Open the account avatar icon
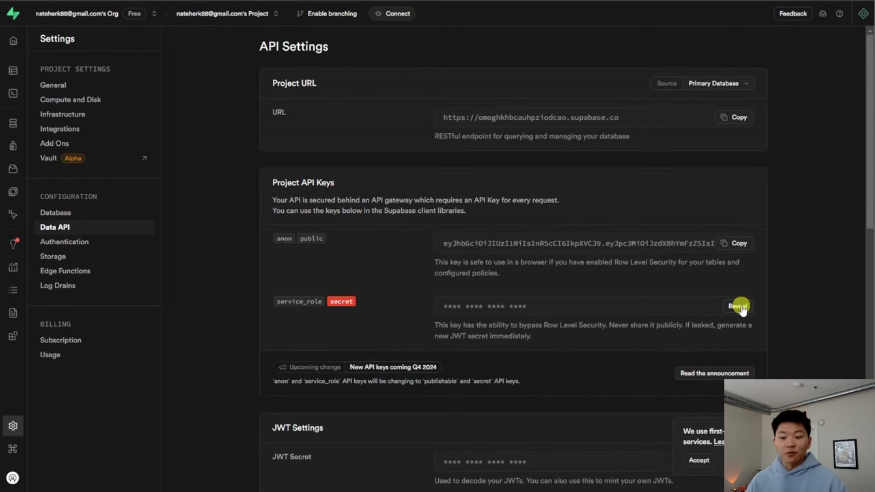Screen dimensions: 875x492 pos(13,478)
